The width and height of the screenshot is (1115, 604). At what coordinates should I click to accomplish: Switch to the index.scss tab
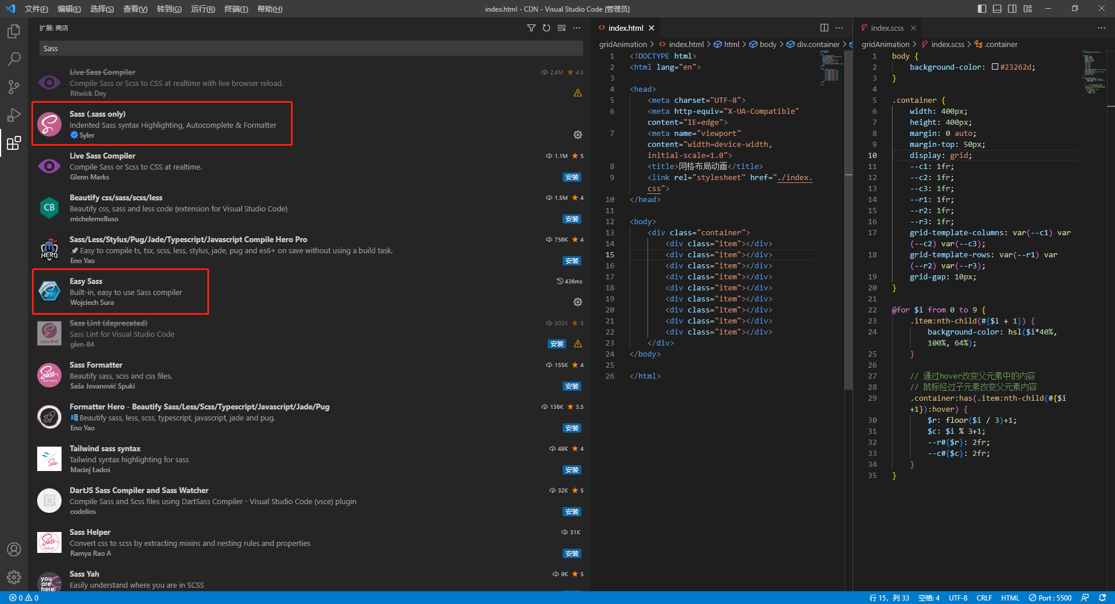tap(887, 28)
